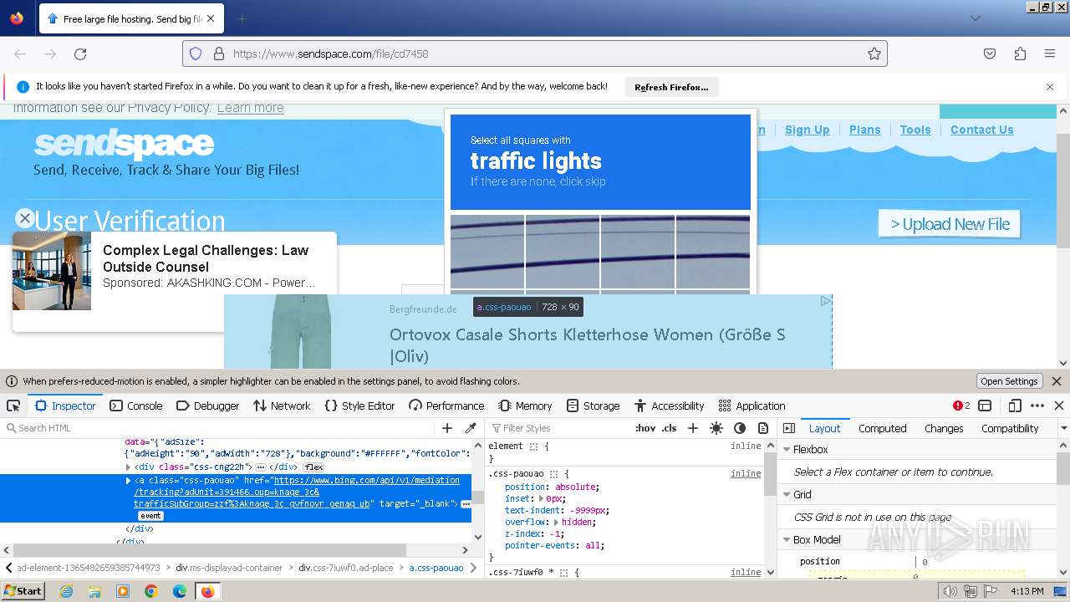Show the error count badge
This screenshot has height=602, width=1070.
click(961, 406)
